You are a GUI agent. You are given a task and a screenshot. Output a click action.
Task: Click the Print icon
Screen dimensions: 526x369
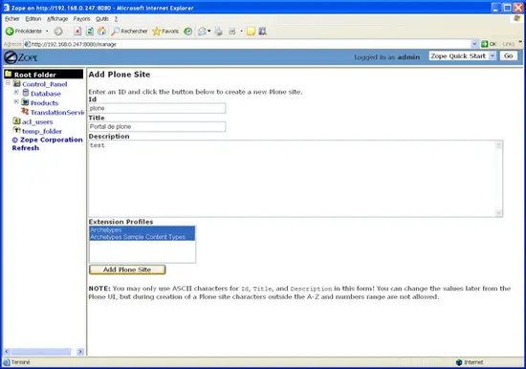pos(218,32)
